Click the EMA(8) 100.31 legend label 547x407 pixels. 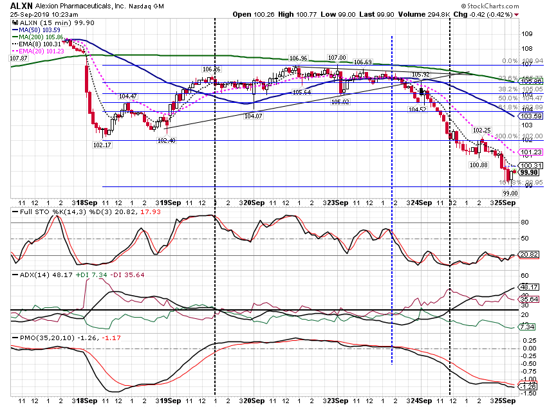(37, 44)
